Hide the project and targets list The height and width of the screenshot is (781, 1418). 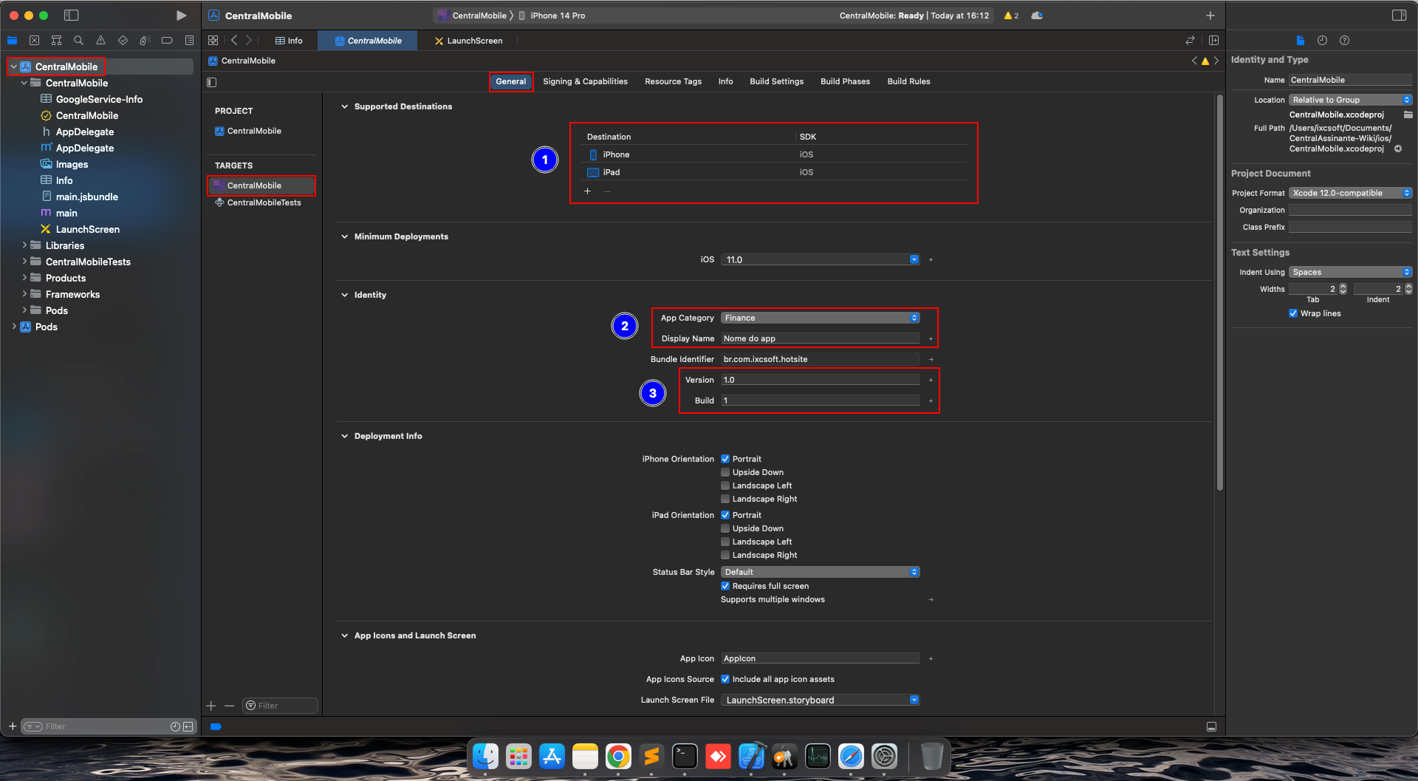point(212,82)
